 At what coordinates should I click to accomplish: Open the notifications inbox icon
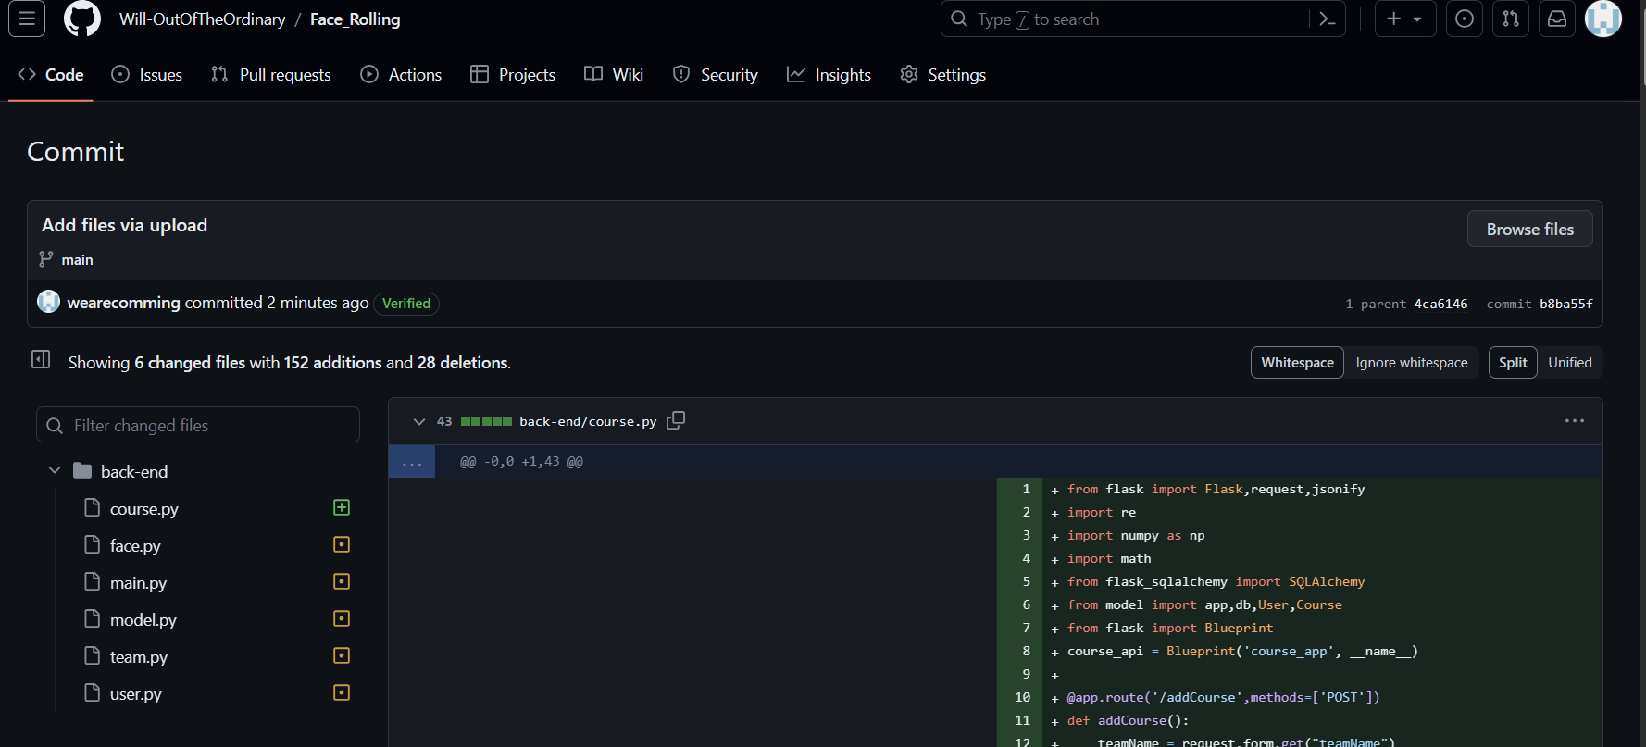1557,19
